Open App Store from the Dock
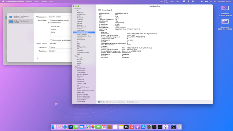 pyautogui.click(x=143, y=127)
